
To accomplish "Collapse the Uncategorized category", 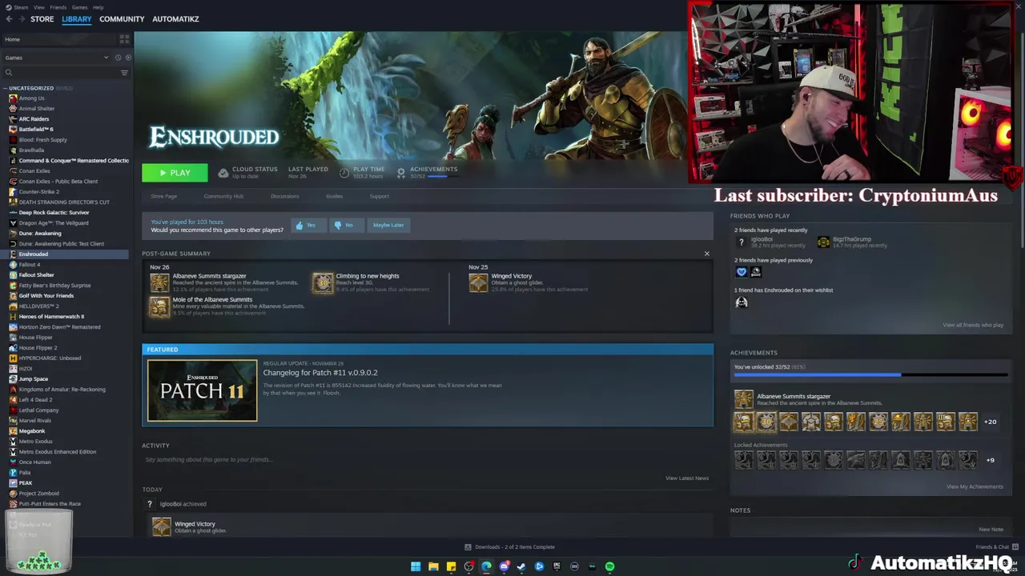I will tap(6, 88).
